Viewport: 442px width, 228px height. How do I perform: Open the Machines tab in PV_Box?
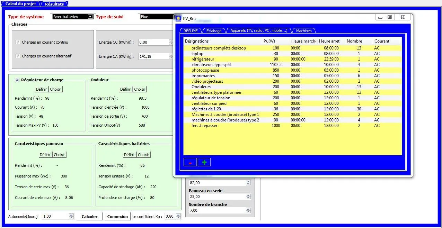[304, 31]
